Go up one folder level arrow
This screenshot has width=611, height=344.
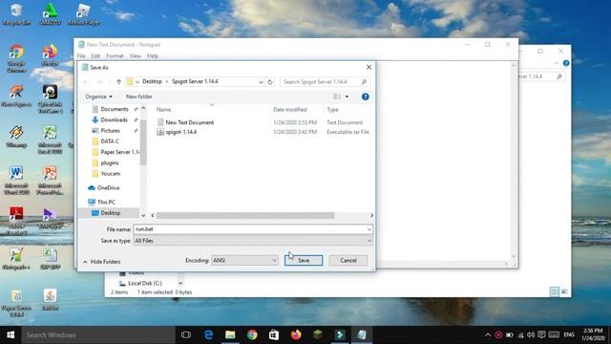pyautogui.click(x=118, y=81)
